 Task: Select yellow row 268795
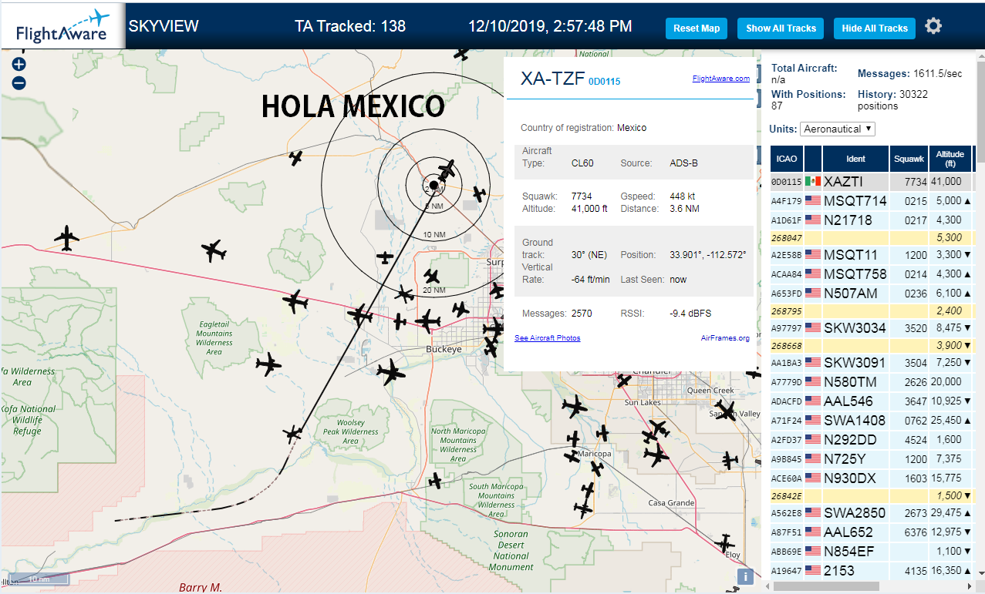tap(872, 310)
